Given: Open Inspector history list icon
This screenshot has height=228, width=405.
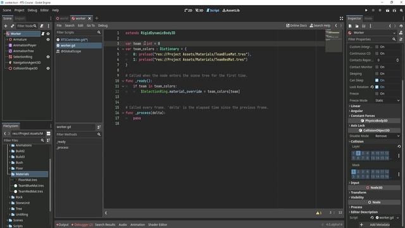Looking at the screenshot, I should [401, 26].
